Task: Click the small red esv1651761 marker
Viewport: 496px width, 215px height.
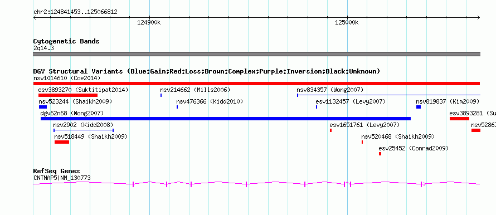Action: click(x=330, y=130)
